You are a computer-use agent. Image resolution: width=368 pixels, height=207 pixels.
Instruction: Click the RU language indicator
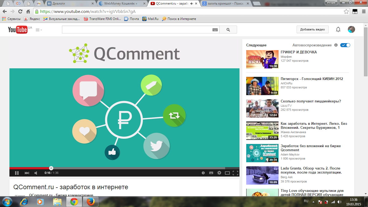click(306, 201)
